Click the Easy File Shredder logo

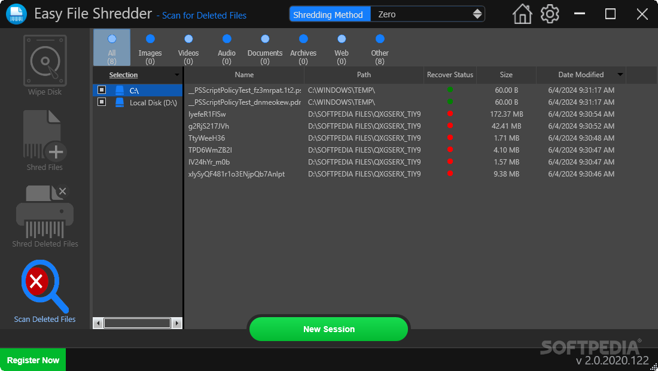tap(16, 14)
